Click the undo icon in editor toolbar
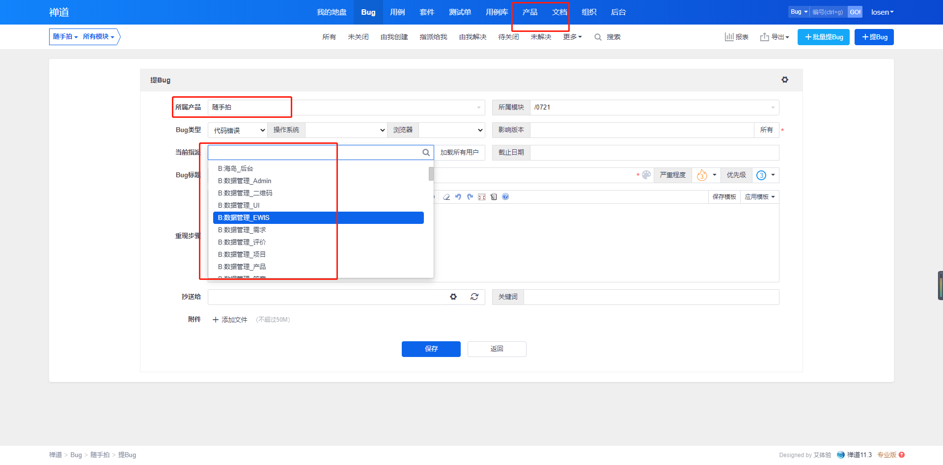Screen dimensions: 943x465 coord(458,197)
